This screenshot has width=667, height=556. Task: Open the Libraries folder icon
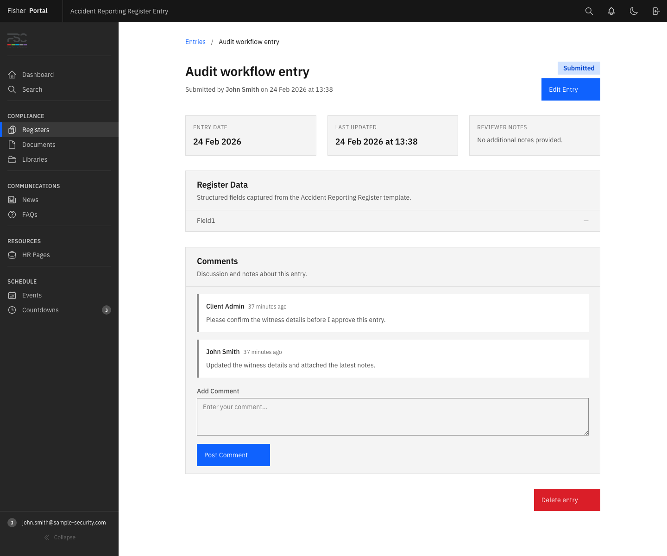13,159
